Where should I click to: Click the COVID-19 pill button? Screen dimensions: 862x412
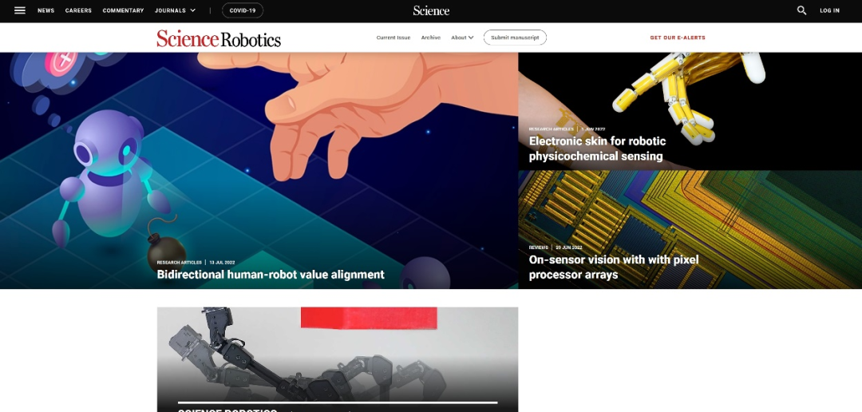click(243, 10)
